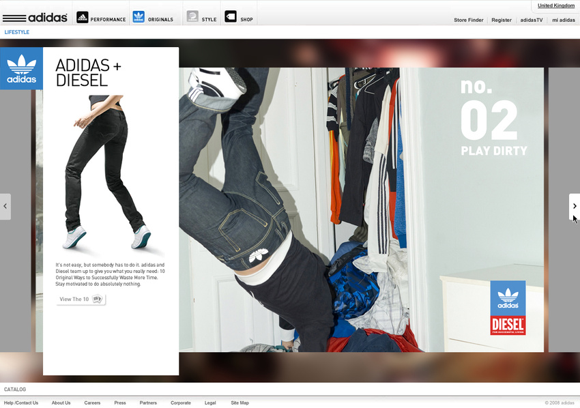Click the Performance three-stripe logo icon
This screenshot has height=408, width=580.
click(x=82, y=17)
